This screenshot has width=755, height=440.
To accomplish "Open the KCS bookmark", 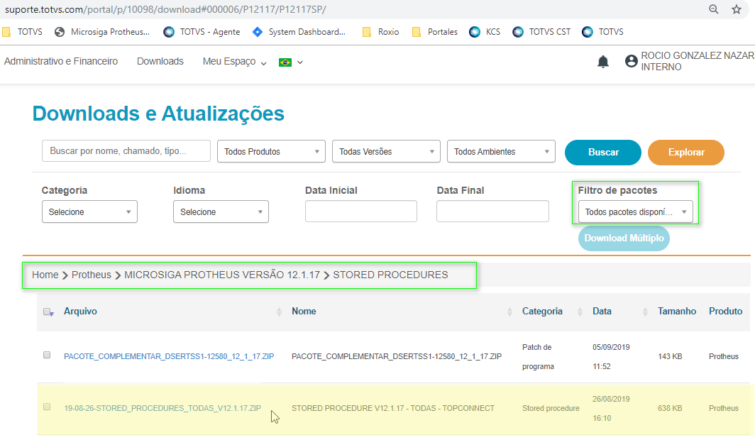I will point(485,32).
